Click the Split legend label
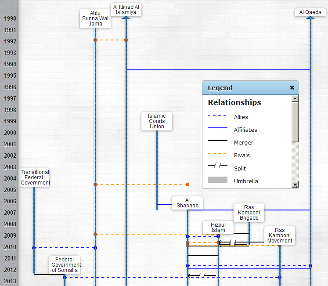Screen dimensions: 328x286 pyautogui.click(x=240, y=169)
